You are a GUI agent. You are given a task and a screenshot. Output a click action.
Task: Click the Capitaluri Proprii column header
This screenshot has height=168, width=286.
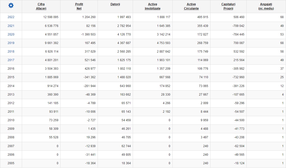point(228,6)
